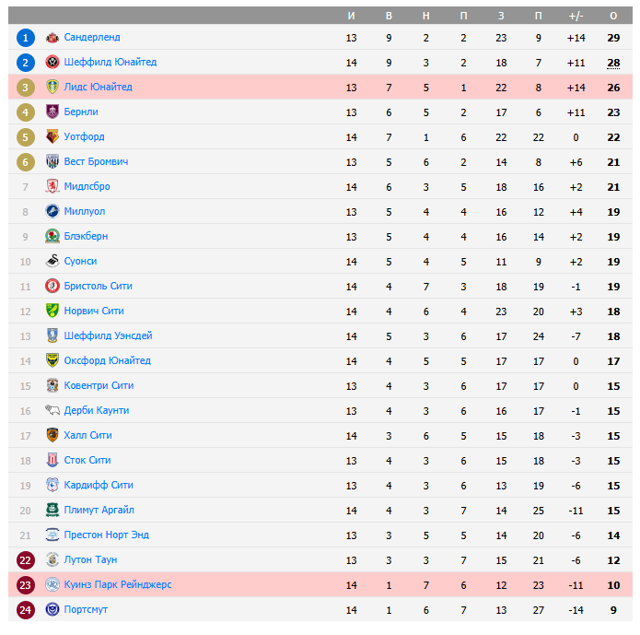The image size is (640, 635).
Task: Click the blue position 1 badge
Action: (x=26, y=38)
